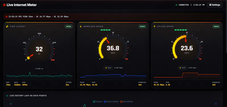Click the upload AVG value 6.30
227x107 pixels.
168,85
